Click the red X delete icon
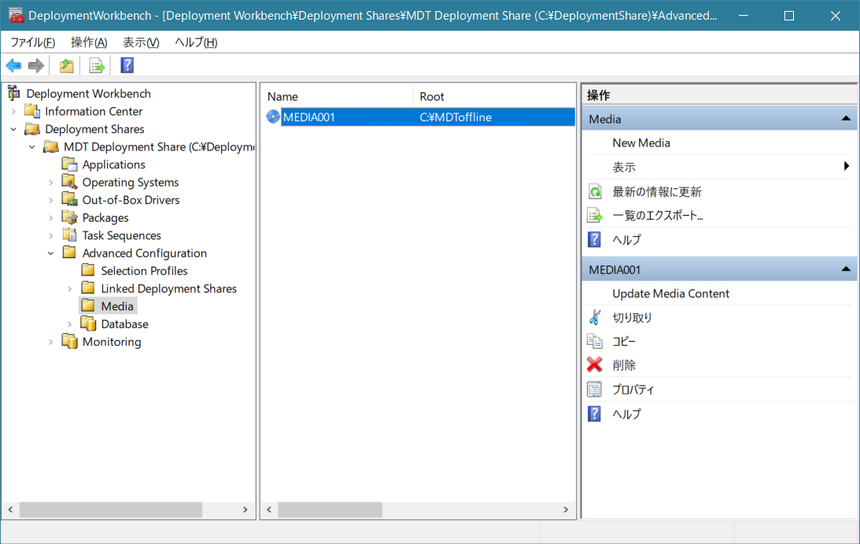This screenshot has width=860, height=544. (x=595, y=365)
